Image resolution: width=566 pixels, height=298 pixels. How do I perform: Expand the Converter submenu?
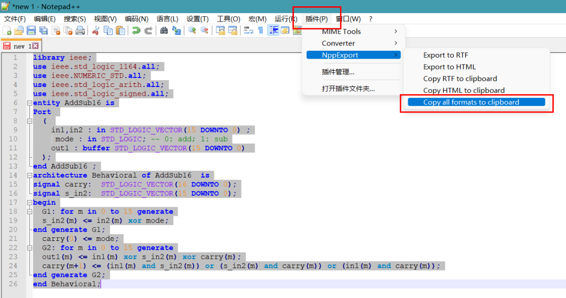(x=353, y=43)
